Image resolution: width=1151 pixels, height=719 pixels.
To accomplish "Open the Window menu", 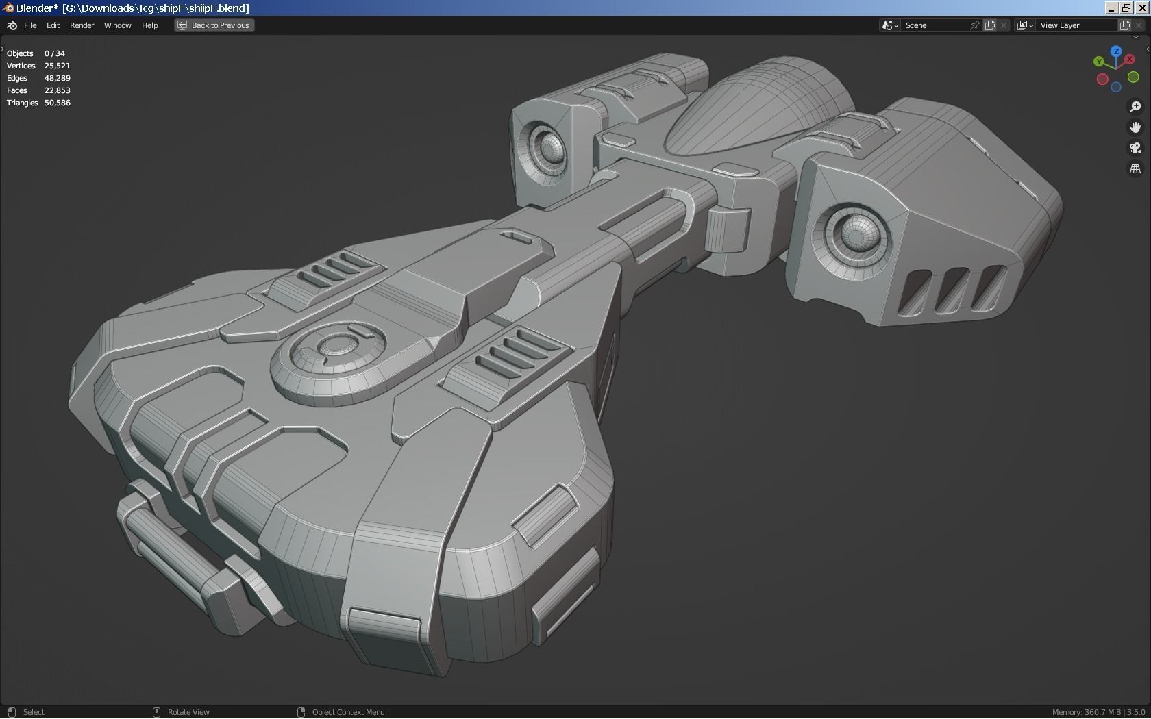I will 117,25.
